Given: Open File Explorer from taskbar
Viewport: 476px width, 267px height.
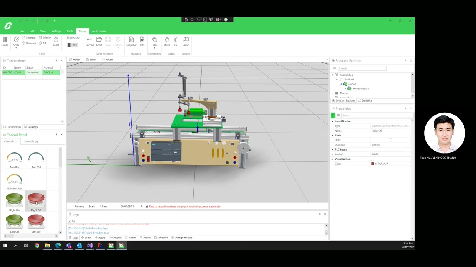Looking at the screenshot, I should point(48,245).
